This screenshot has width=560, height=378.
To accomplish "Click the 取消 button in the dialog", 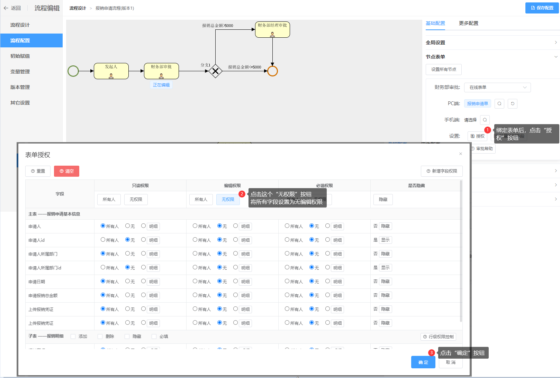I will 451,362.
